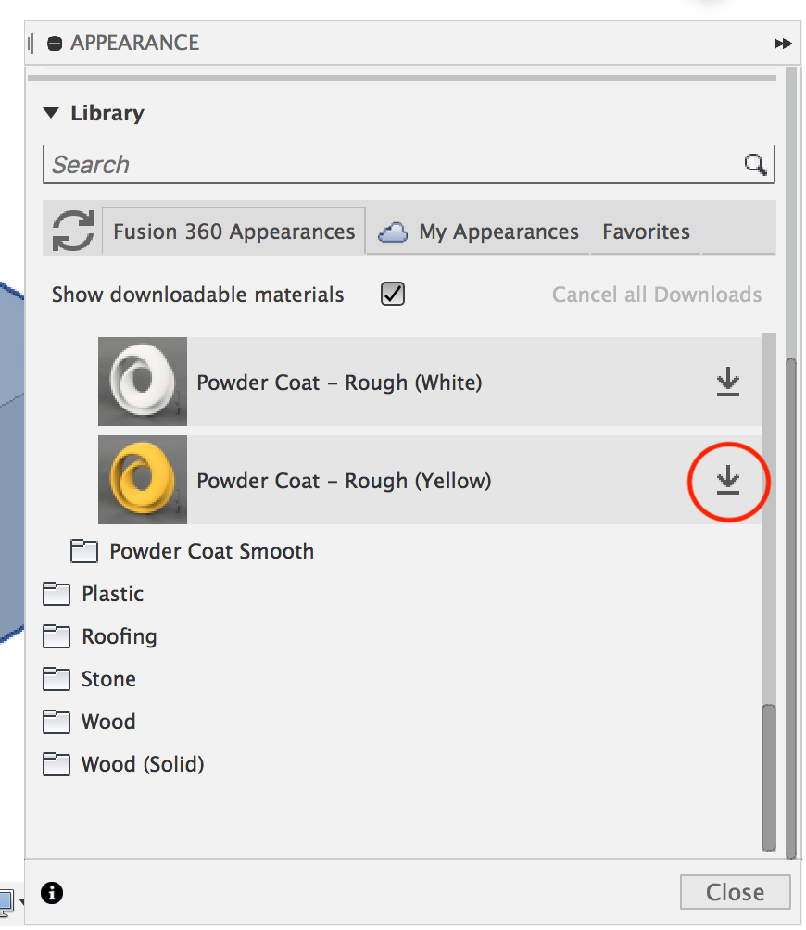
Task: Uncheck Show downloadable materials checkbox
Action: [x=393, y=294]
